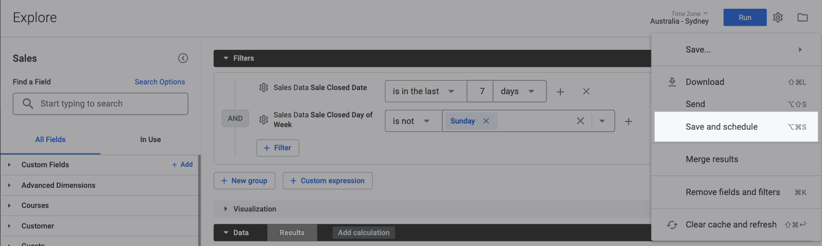Screen dimensions: 822x246
Task: Choose Send from the menu
Action: [x=737, y=104]
